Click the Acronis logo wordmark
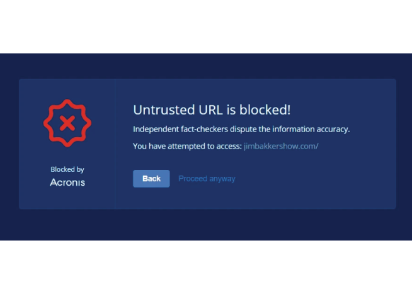This screenshot has height=287, width=412. coord(67,183)
